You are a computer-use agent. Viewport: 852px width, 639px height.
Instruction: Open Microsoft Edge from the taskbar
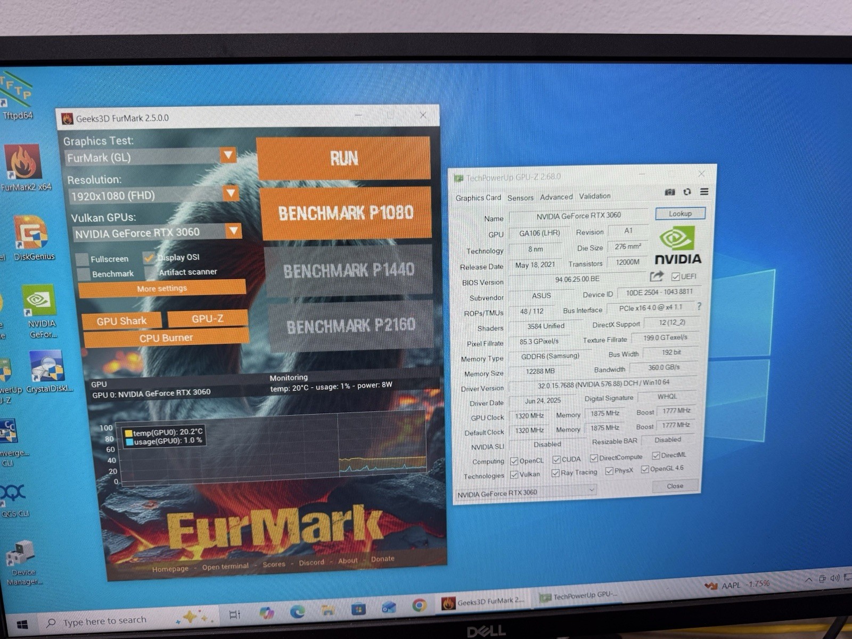297,611
